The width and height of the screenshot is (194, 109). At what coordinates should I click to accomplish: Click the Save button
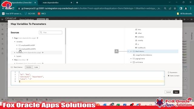pyautogui.click(x=176, y=92)
